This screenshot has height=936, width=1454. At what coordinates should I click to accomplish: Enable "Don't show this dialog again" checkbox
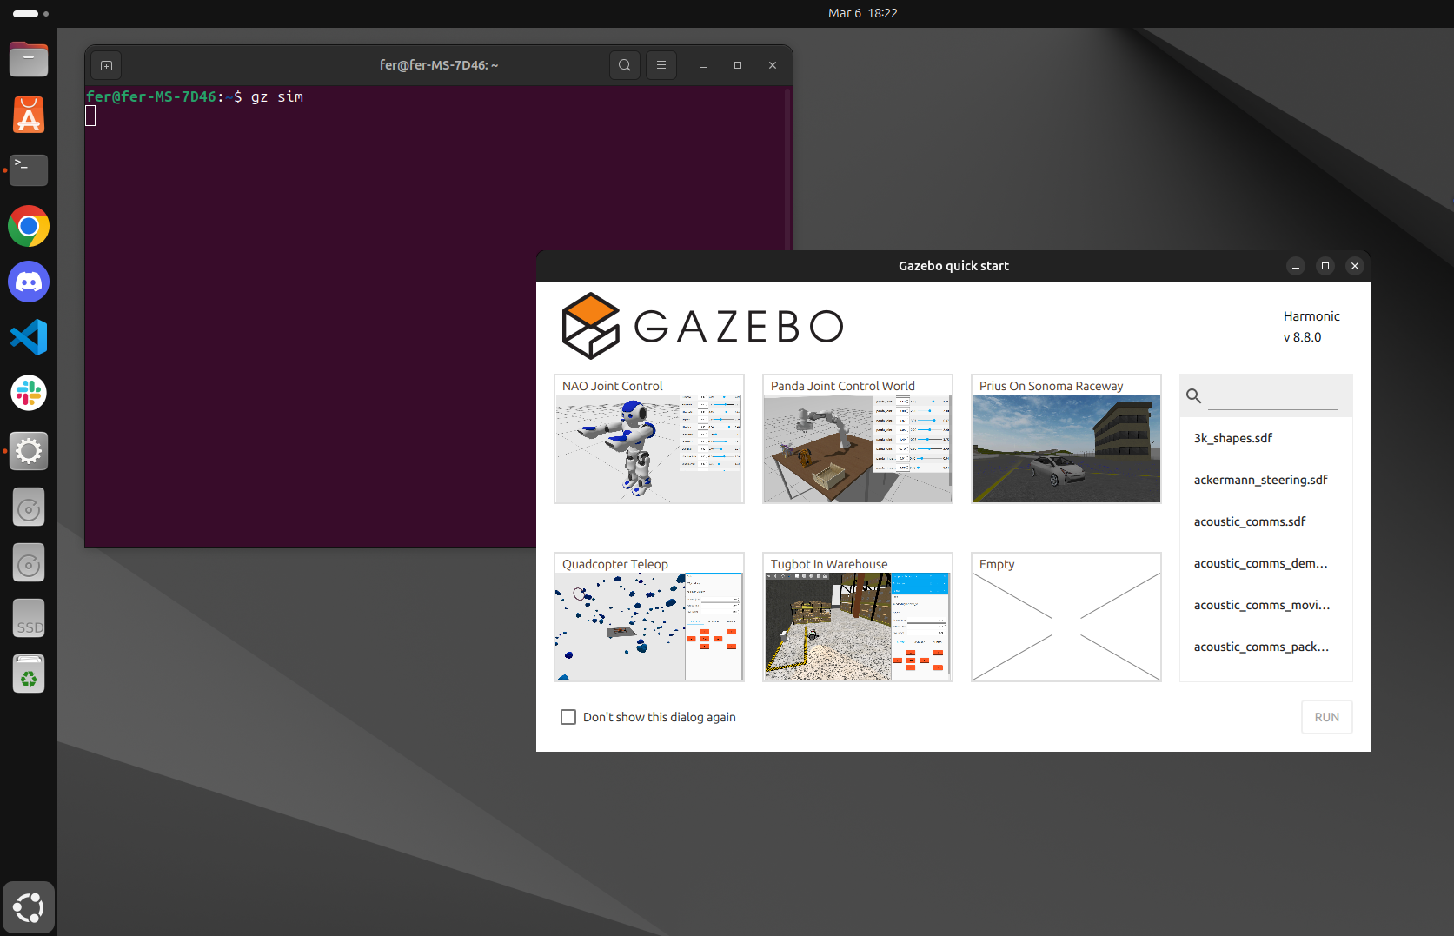(x=568, y=717)
